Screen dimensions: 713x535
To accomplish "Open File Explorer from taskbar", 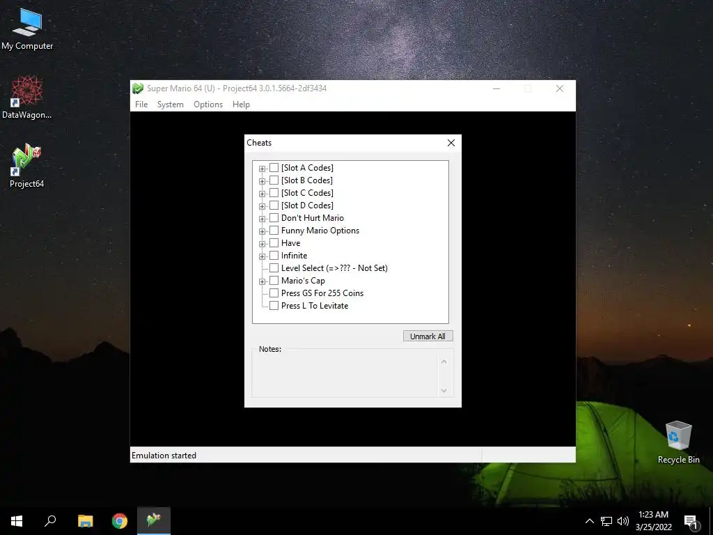I will [85, 521].
